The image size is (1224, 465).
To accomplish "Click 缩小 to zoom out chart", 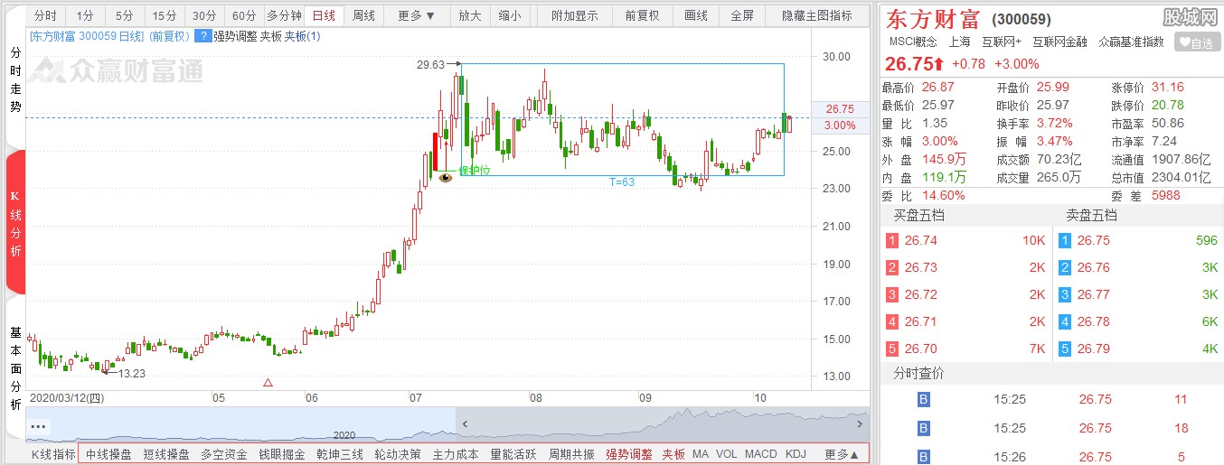I will [x=509, y=15].
